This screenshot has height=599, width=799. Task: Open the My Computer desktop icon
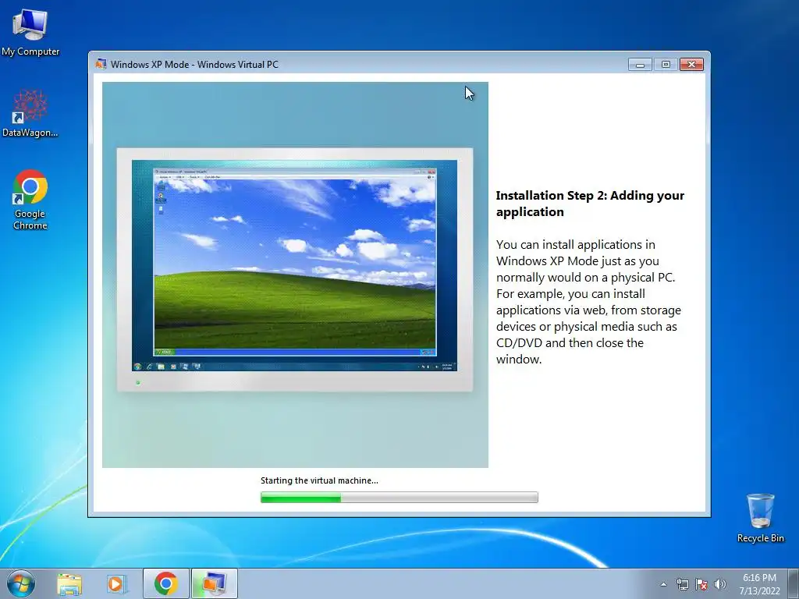point(30,32)
